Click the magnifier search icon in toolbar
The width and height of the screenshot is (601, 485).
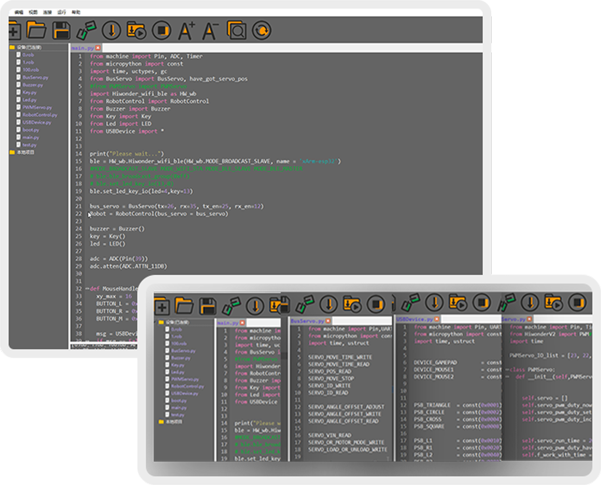click(x=237, y=31)
